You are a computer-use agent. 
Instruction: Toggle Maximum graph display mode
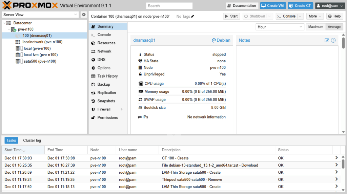click(x=315, y=27)
